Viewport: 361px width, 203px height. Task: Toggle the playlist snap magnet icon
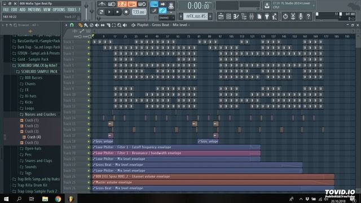(72, 25)
